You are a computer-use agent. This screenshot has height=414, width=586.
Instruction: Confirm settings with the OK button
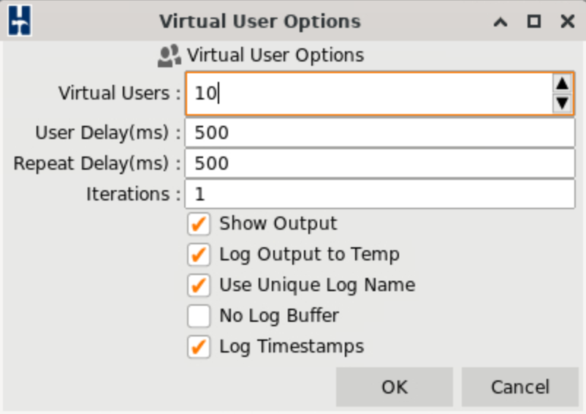[x=395, y=387]
